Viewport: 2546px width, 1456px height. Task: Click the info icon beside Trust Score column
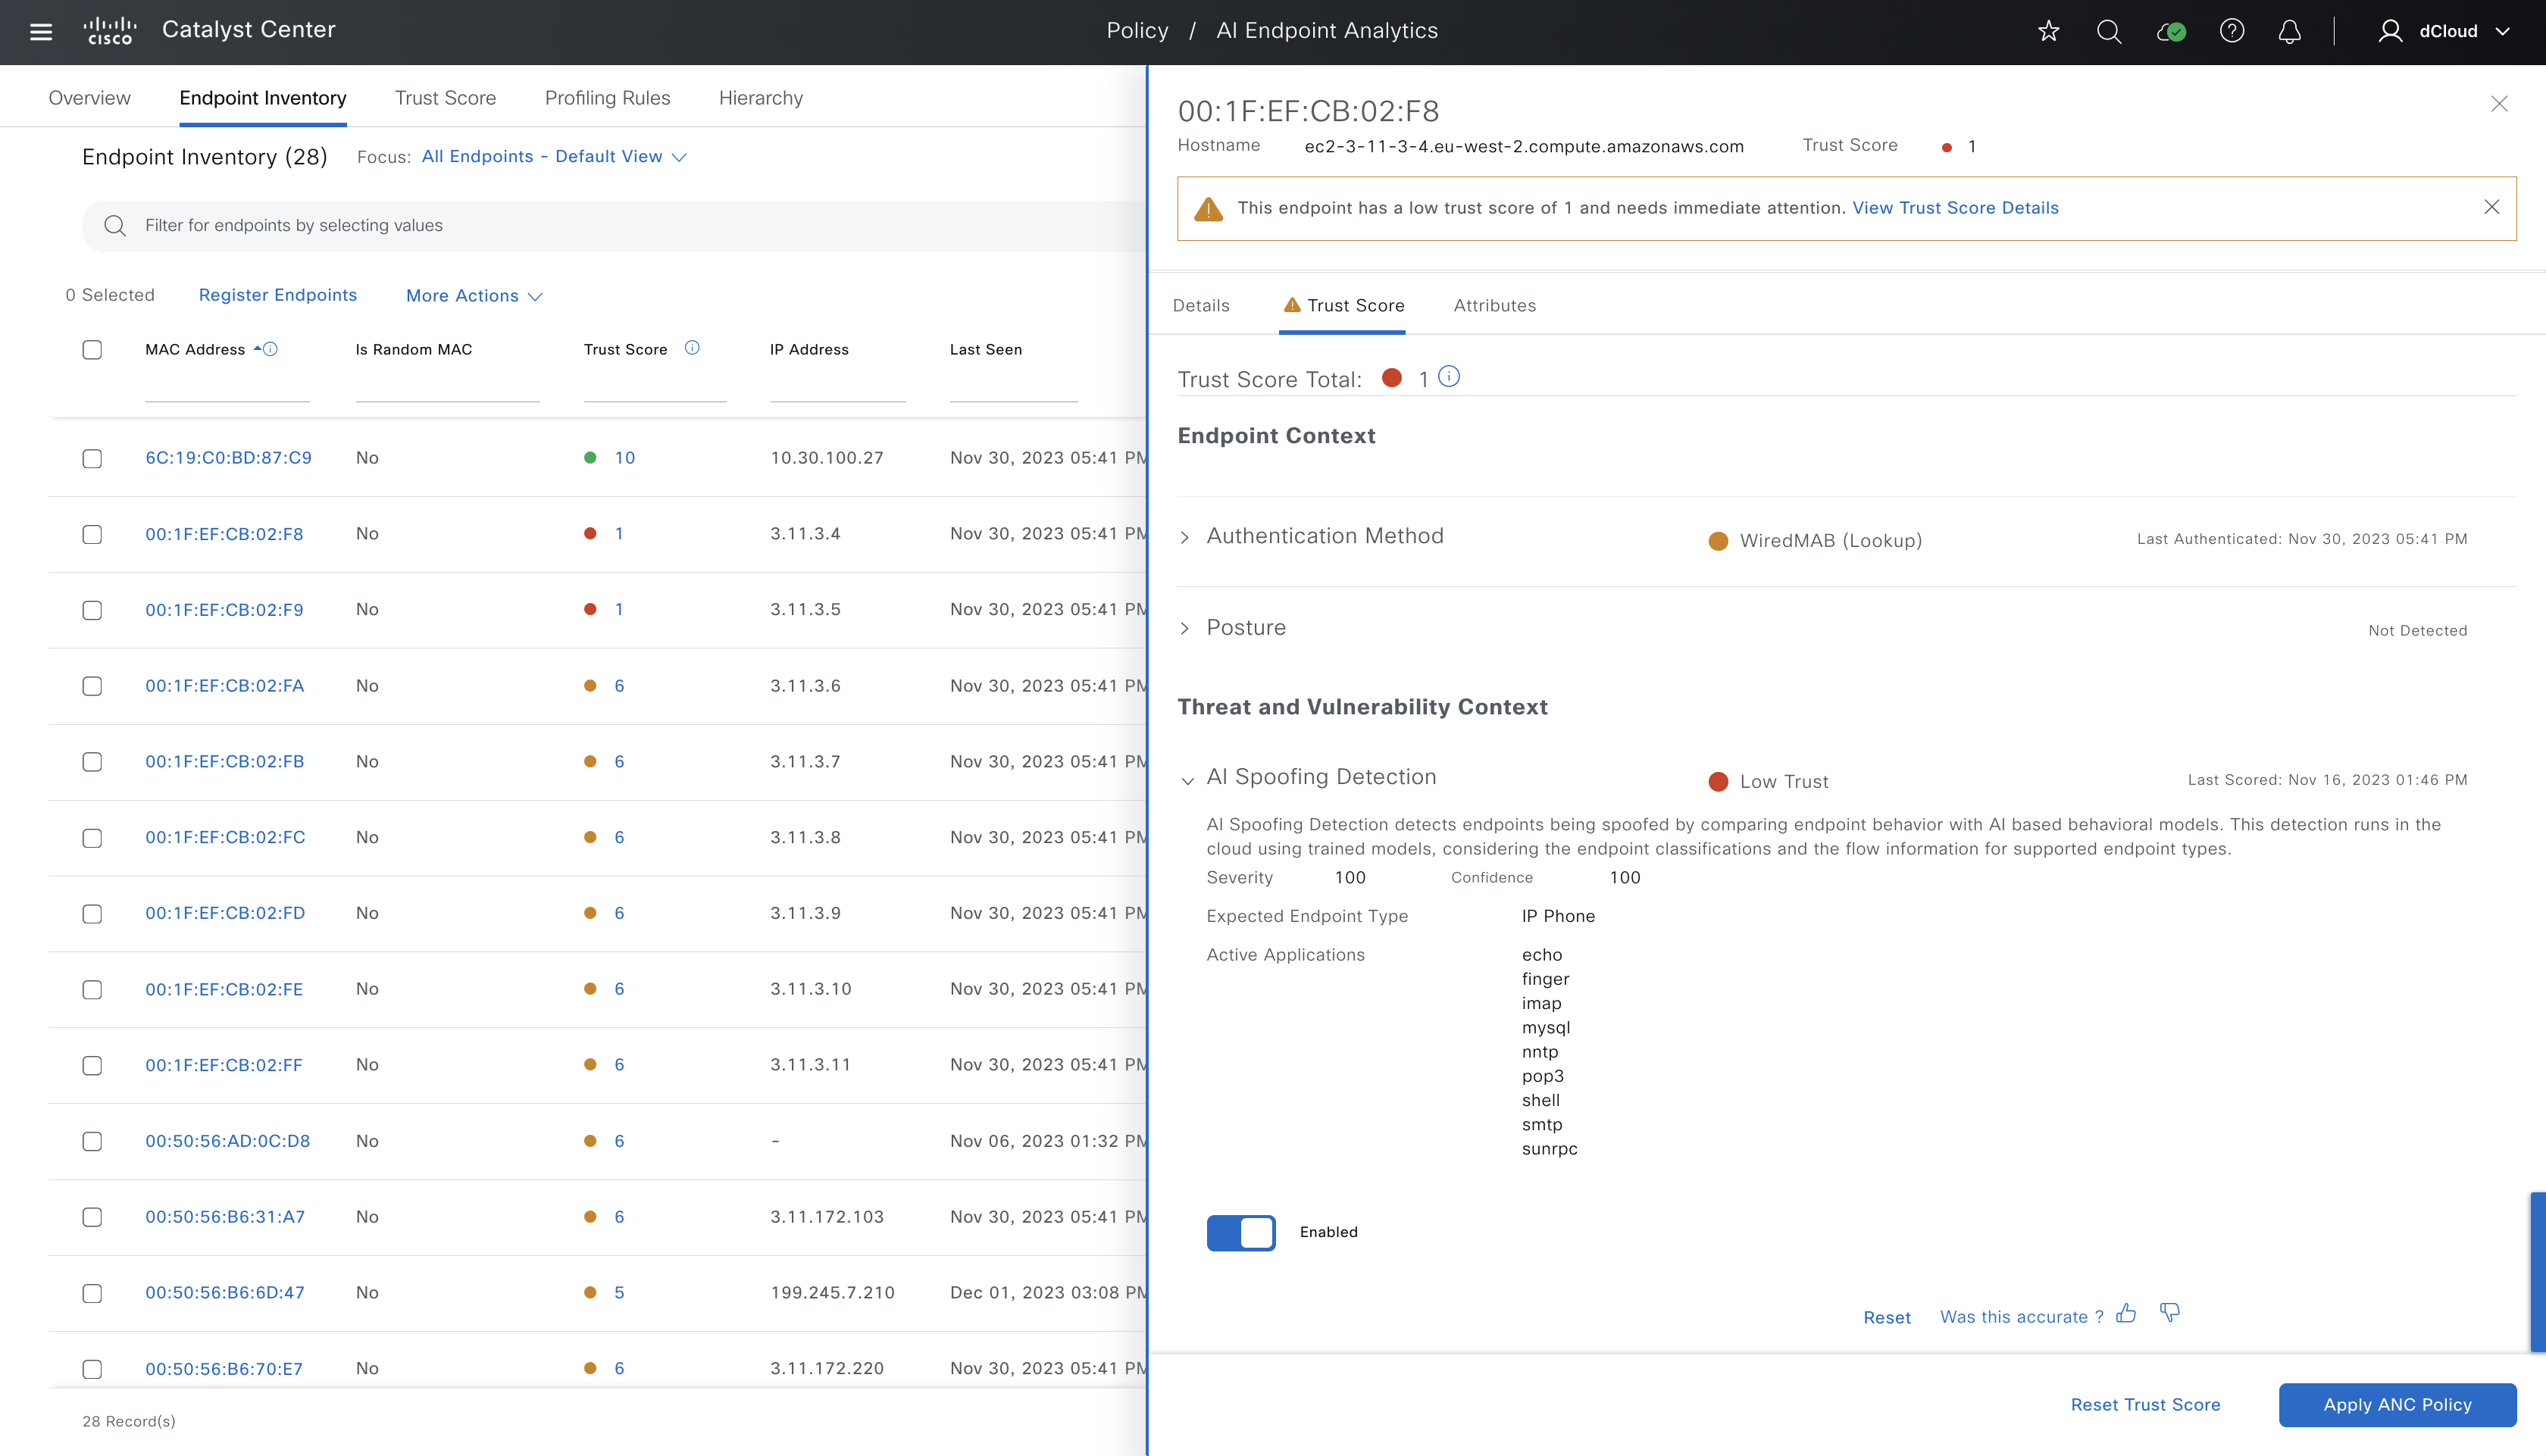(x=692, y=348)
